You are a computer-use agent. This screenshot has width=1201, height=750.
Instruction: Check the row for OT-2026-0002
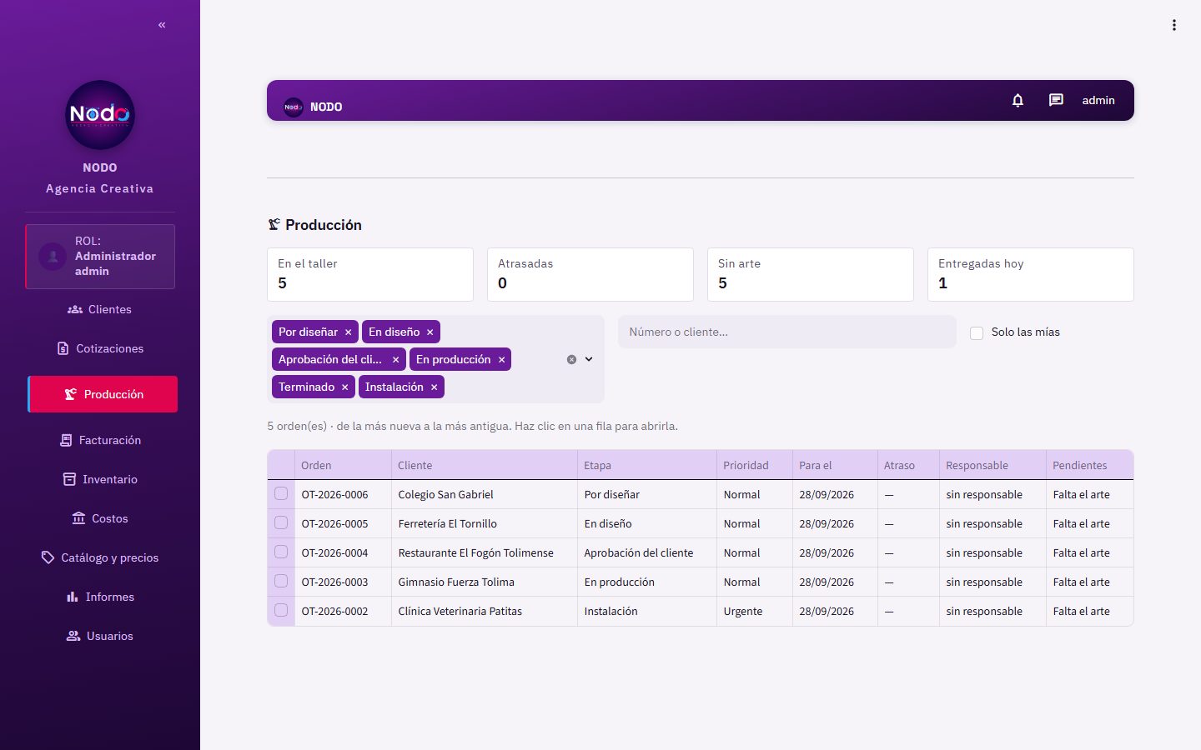tap(281, 610)
